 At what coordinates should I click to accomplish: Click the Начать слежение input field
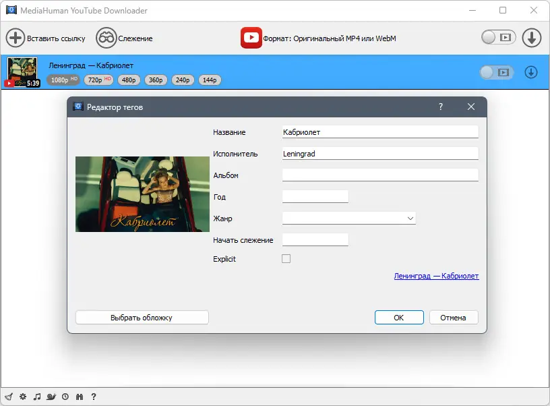coord(315,239)
